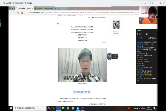Open the green square app on taskbar
Viewport: 166px width, 111px height.
tap(68, 108)
